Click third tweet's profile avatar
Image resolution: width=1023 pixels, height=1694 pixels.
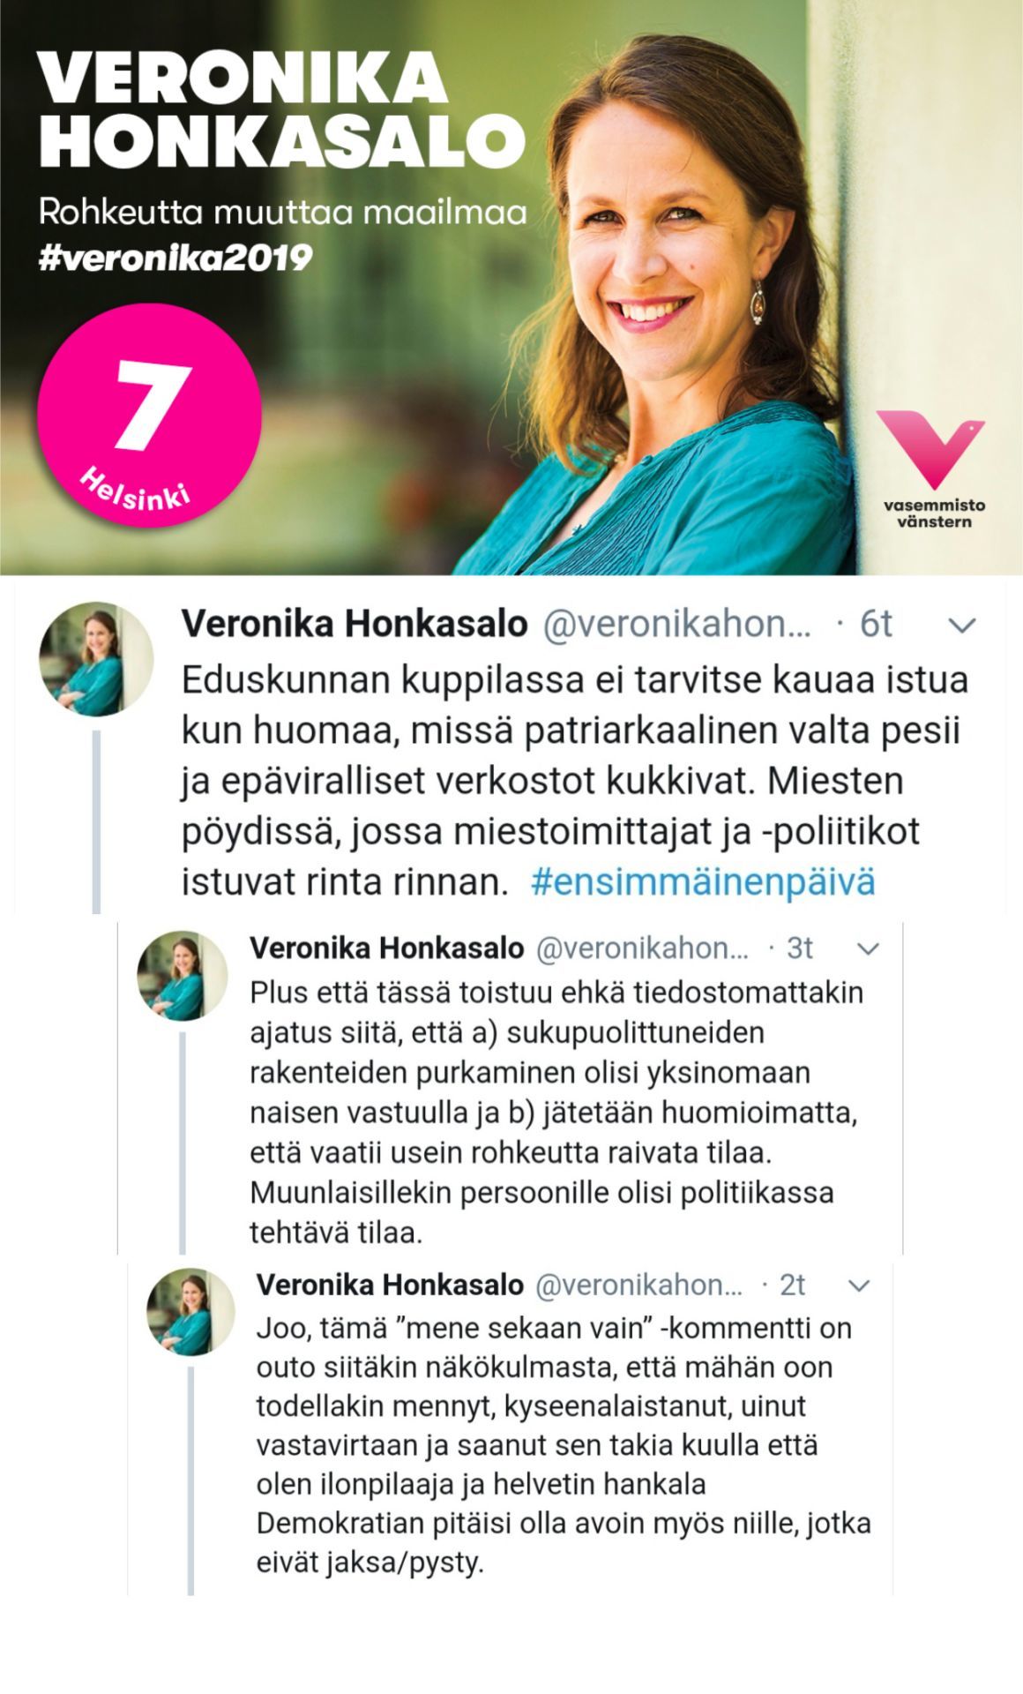point(190,1312)
